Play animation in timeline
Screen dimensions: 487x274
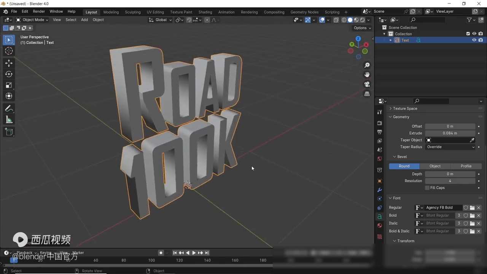[x=194, y=253]
